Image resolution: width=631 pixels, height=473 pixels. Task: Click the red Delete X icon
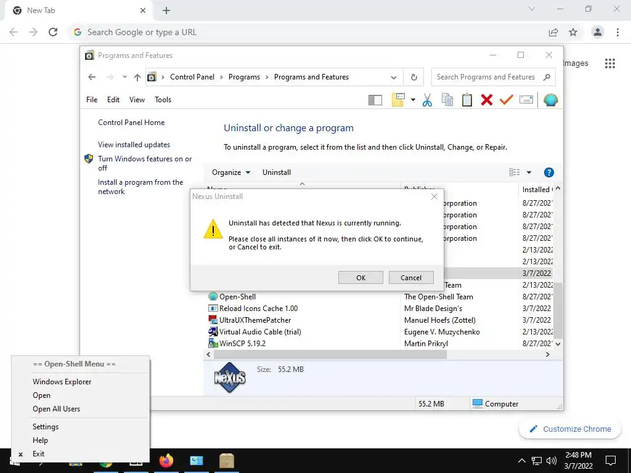tap(487, 100)
